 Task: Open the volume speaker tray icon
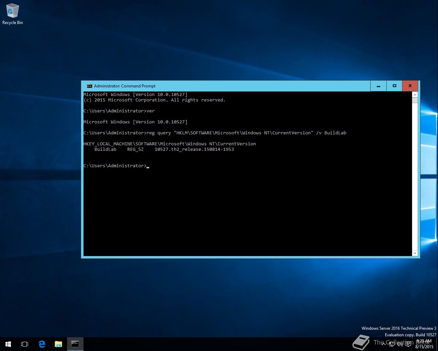pos(400,344)
